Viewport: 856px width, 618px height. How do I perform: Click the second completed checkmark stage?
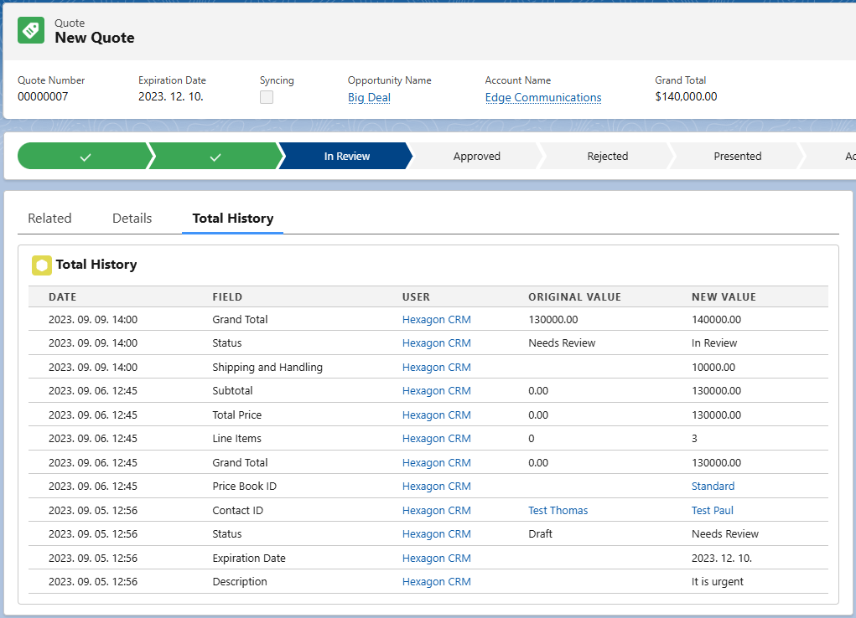point(215,157)
